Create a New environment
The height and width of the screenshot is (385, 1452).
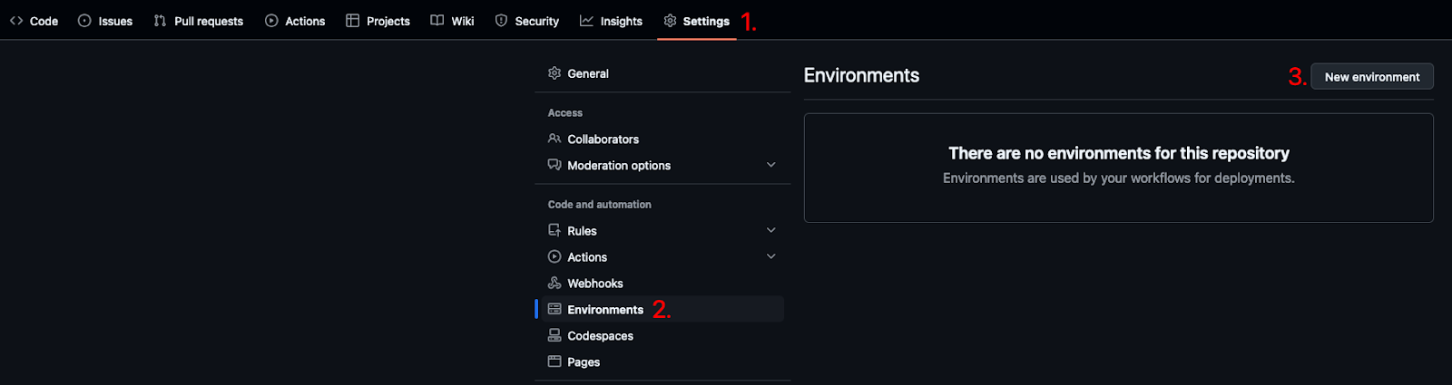click(x=1371, y=77)
